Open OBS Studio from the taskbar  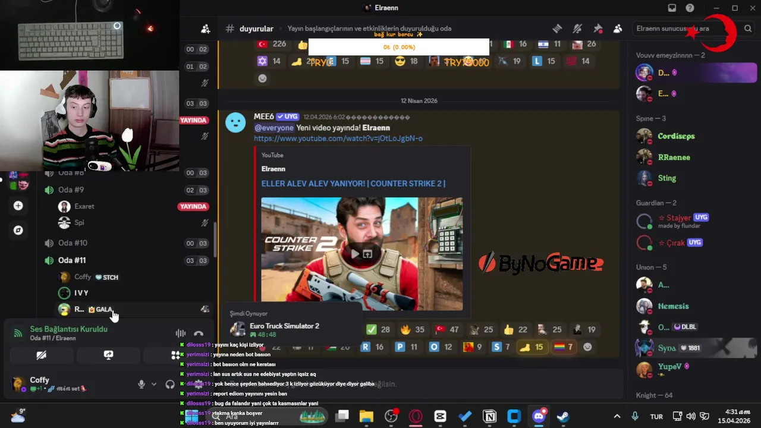click(391, 416)
